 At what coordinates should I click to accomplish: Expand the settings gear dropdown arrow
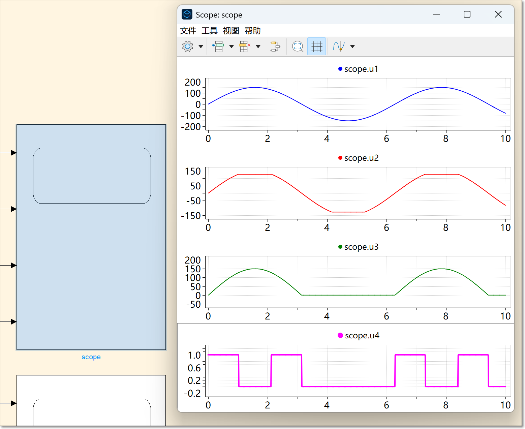(201, 47)
